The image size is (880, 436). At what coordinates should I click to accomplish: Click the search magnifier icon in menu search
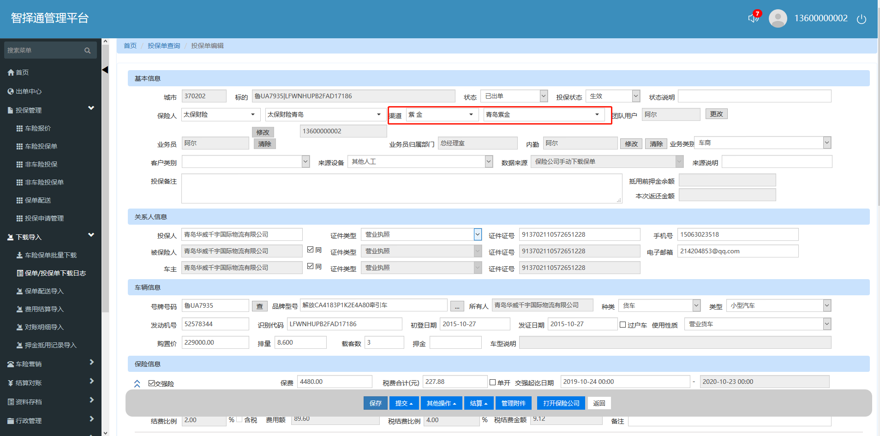coord(87,51)
